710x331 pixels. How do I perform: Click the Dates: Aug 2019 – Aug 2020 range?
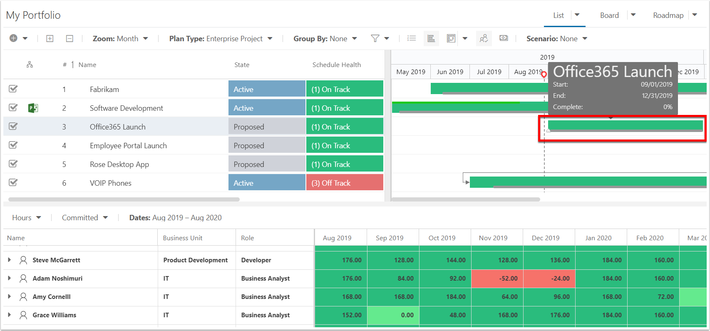(175, 218)
